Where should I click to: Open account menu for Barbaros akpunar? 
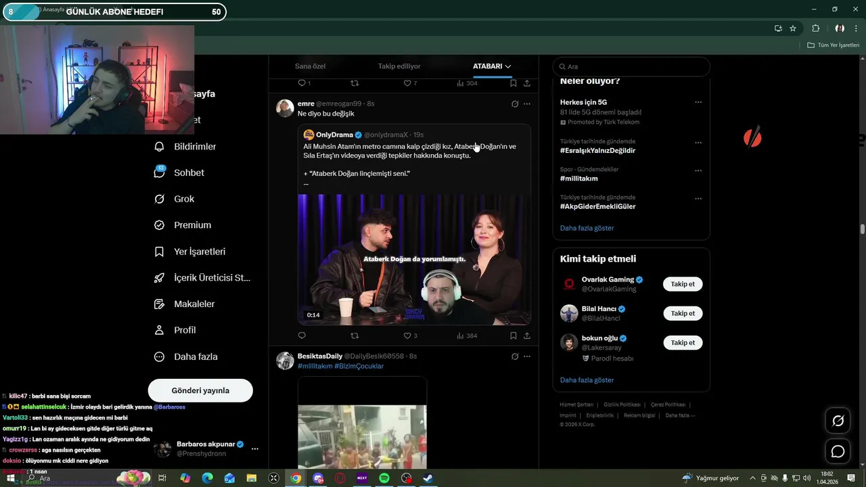(254, 448)
